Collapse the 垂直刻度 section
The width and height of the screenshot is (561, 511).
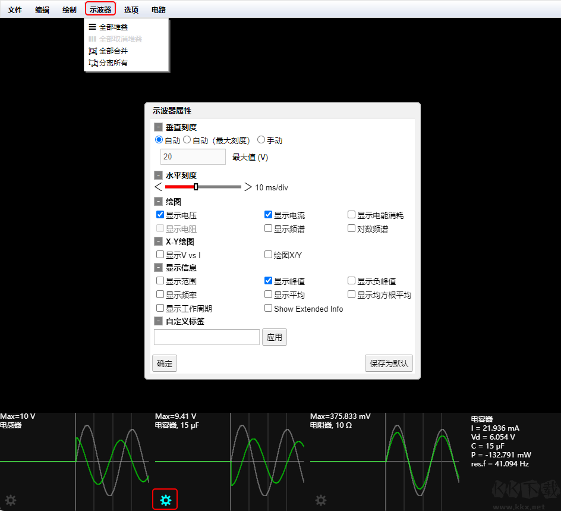(x=158, y=126)
